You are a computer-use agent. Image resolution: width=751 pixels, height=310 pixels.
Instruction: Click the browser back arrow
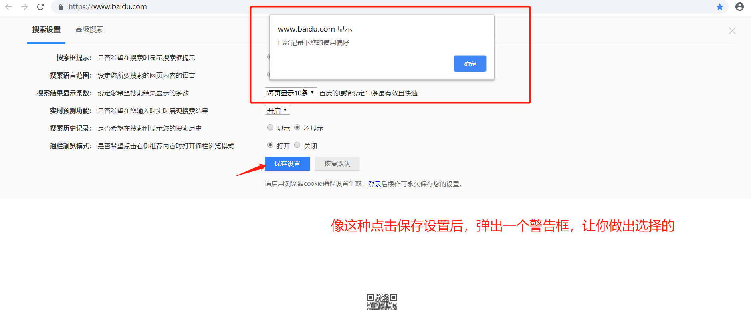[x=8, y=7]
